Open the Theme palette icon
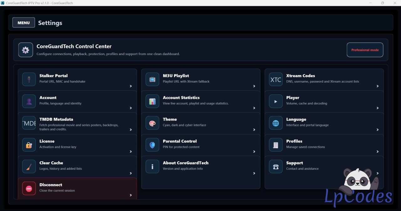This screenshot has width=401, height=211. 152,123
